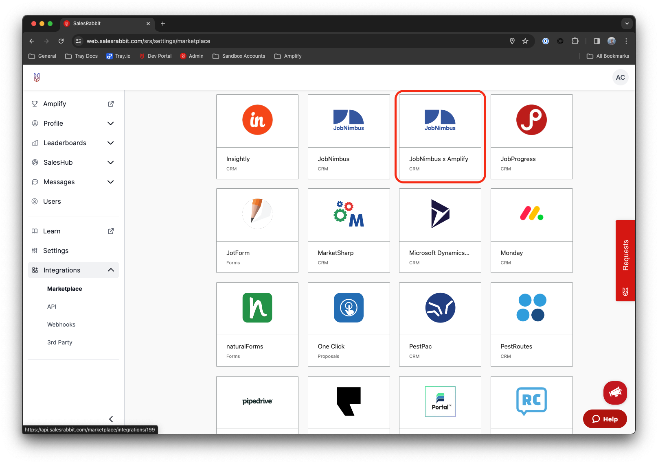Select the JotForm pencil logo

pyautogui.click(x=257, y=213)
